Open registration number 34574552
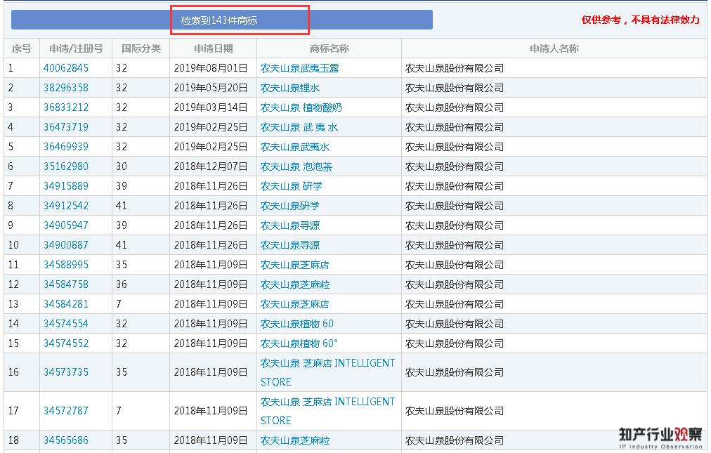 (x=66, y=343)
